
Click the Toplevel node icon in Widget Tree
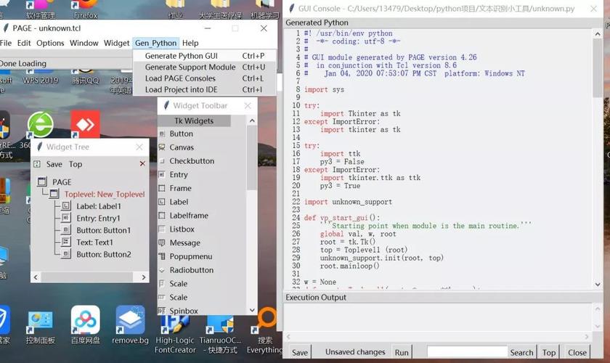click(x=54, y=194)
